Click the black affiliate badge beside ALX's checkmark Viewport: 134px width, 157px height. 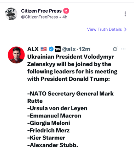click(x=58, y=49)
